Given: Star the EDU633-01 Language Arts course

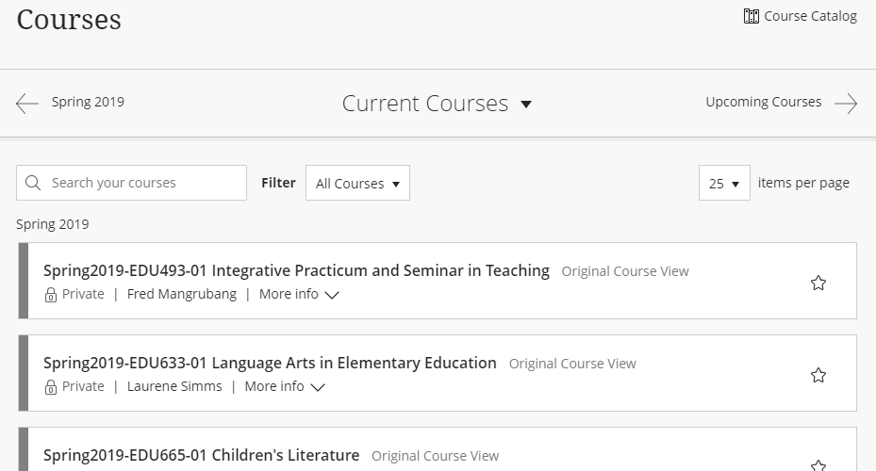Looking at the screenshot, I should tap(818, 375).
